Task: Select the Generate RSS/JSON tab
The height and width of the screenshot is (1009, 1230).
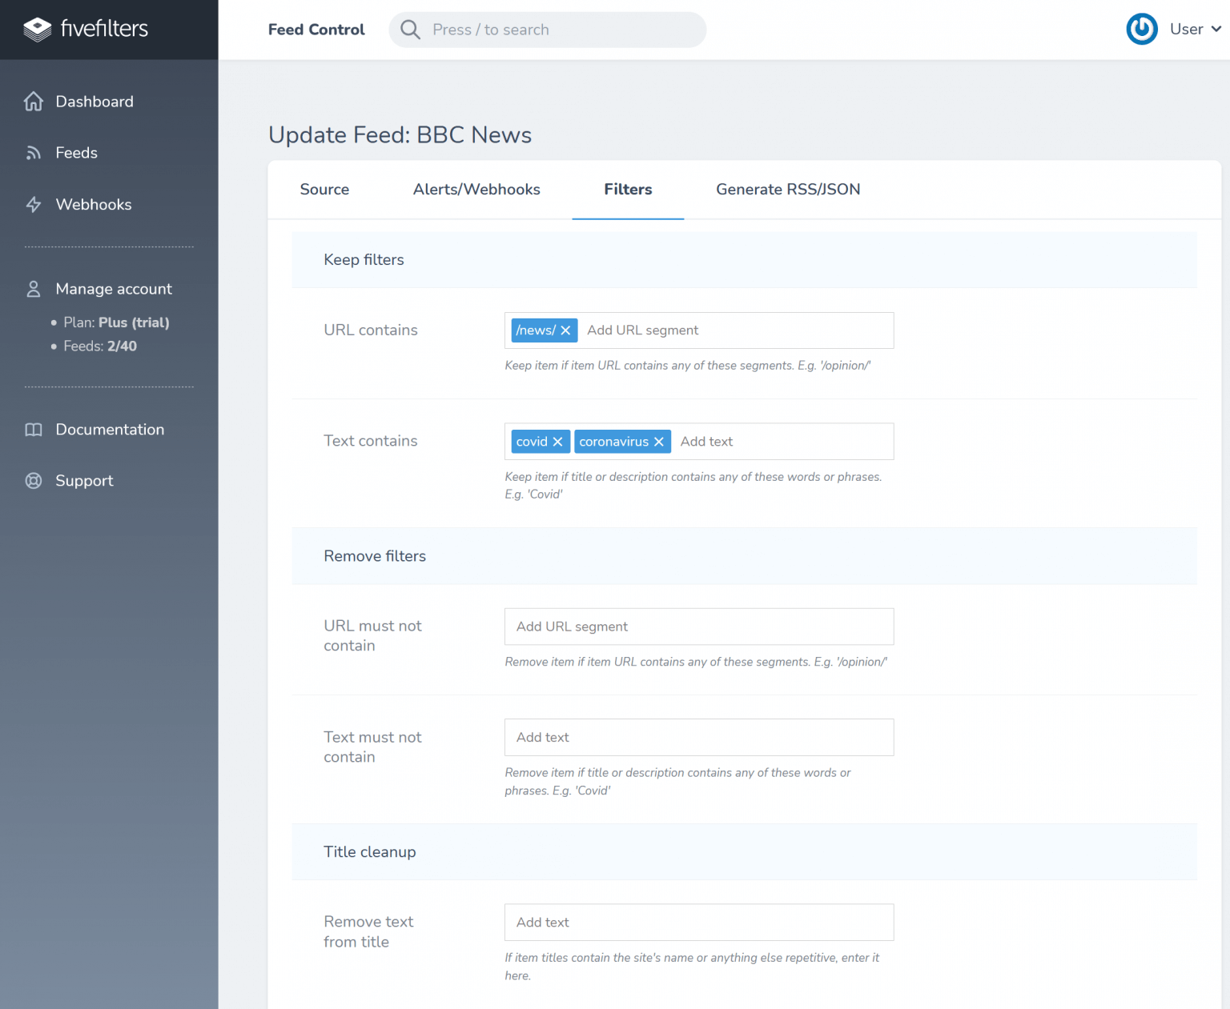Action: 788,190
